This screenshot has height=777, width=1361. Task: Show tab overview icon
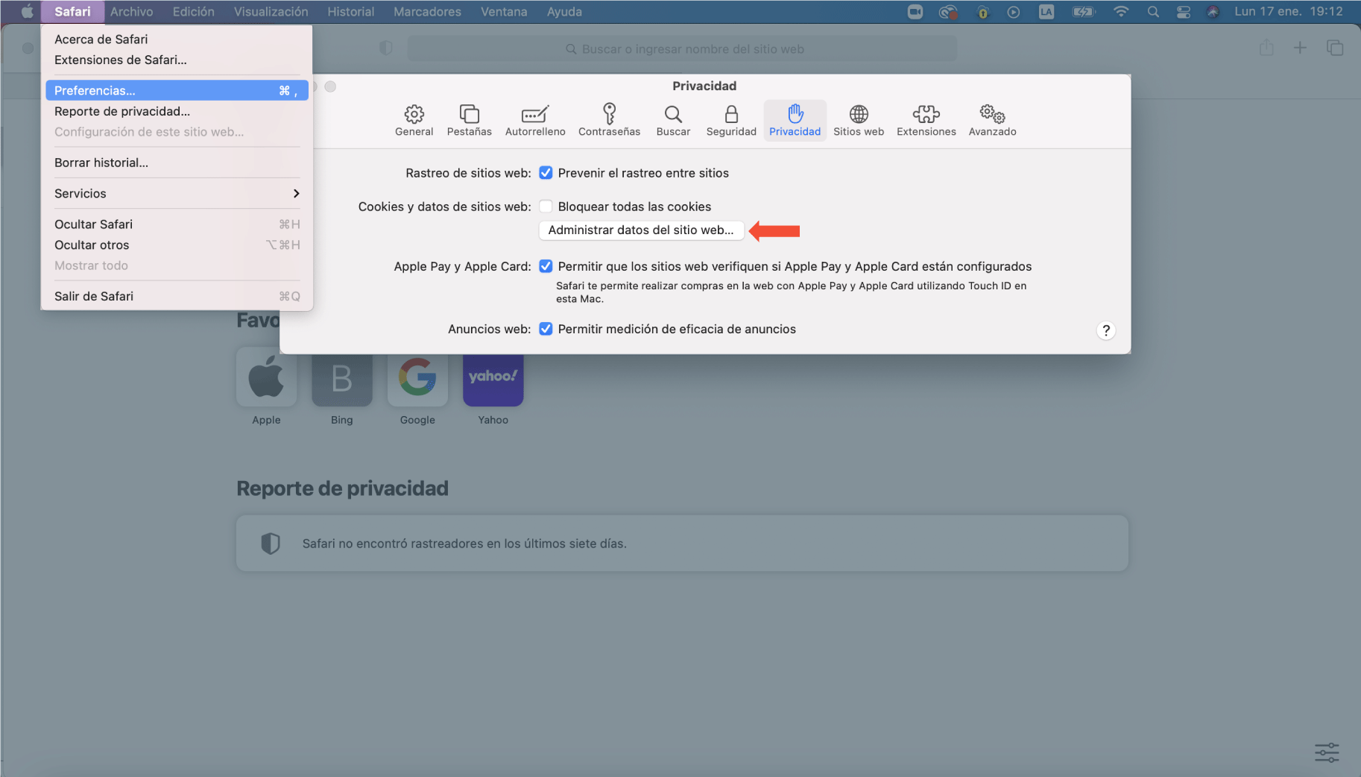[1334, 48]
